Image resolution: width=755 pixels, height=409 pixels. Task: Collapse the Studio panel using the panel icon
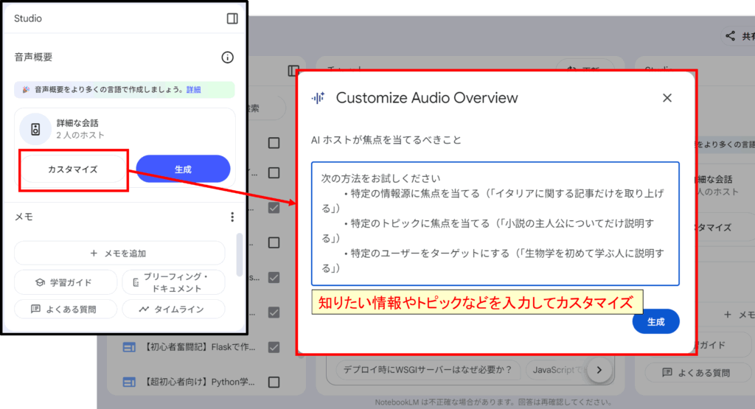click(232, 18)
